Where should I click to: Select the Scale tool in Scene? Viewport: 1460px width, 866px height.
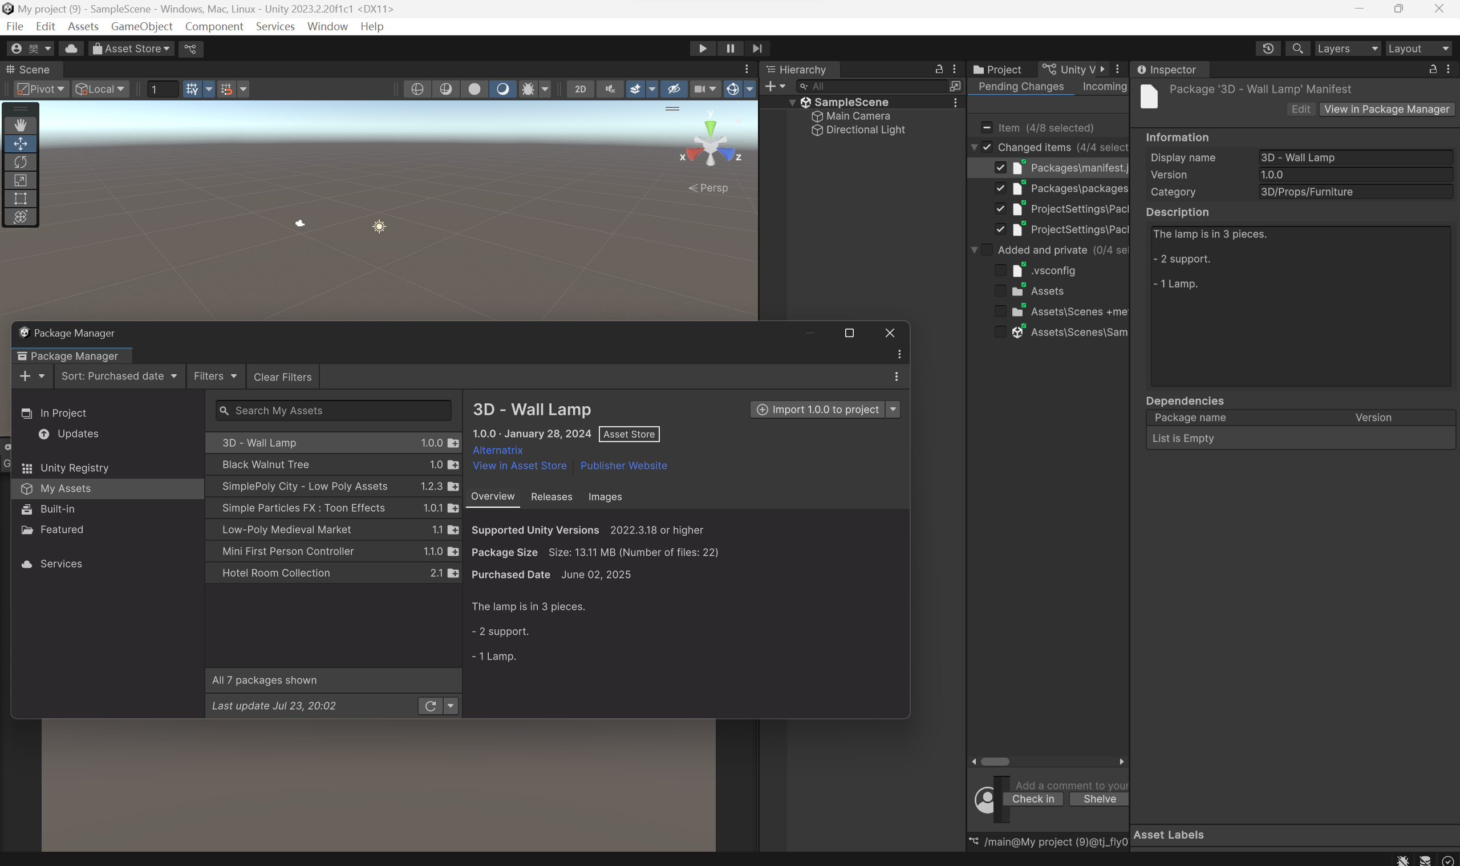click(x=21, y=180)
